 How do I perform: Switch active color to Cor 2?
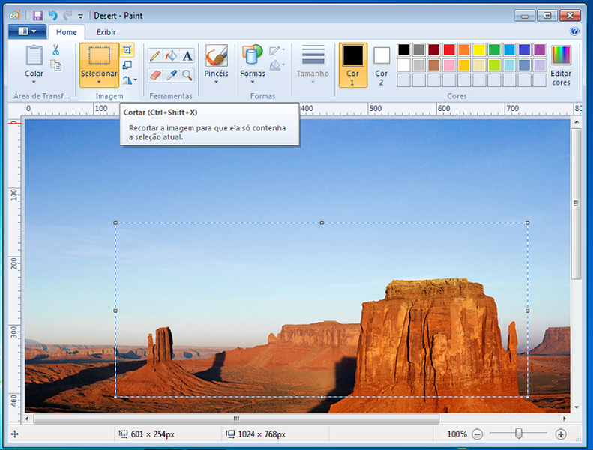tap(382, 64)
